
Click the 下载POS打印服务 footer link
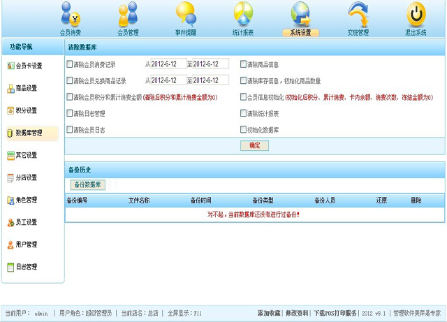(x=335, y=313)
